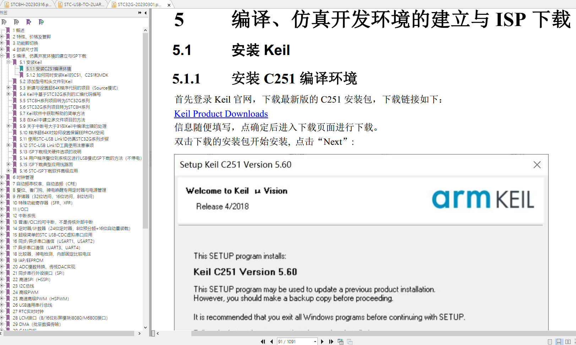Open the page number dropdown
This screenshot has height=345, width=576.
(315, 341)
